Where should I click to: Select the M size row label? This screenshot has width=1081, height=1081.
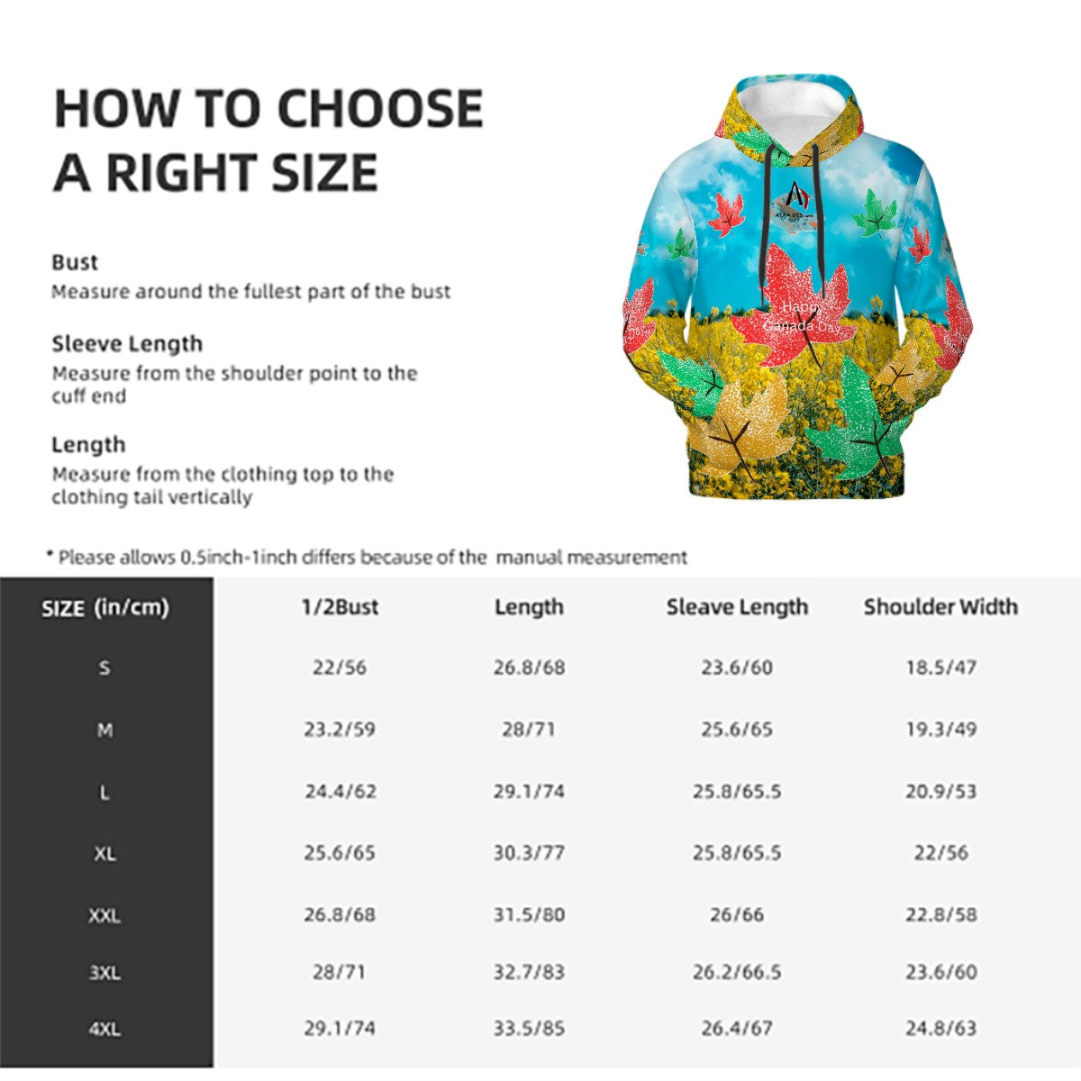(x=104, y=730)
